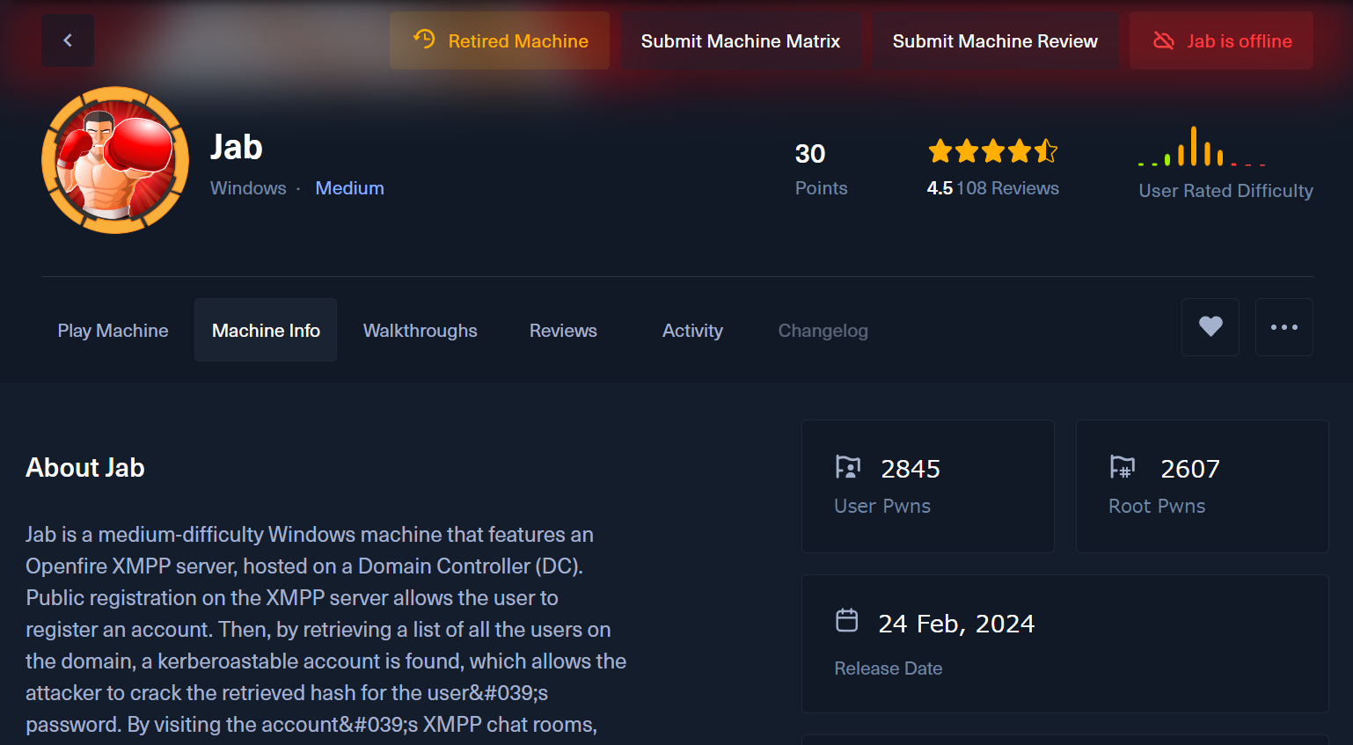Open Submit Machine Review

pyautogui.click(x=995, y=40)
